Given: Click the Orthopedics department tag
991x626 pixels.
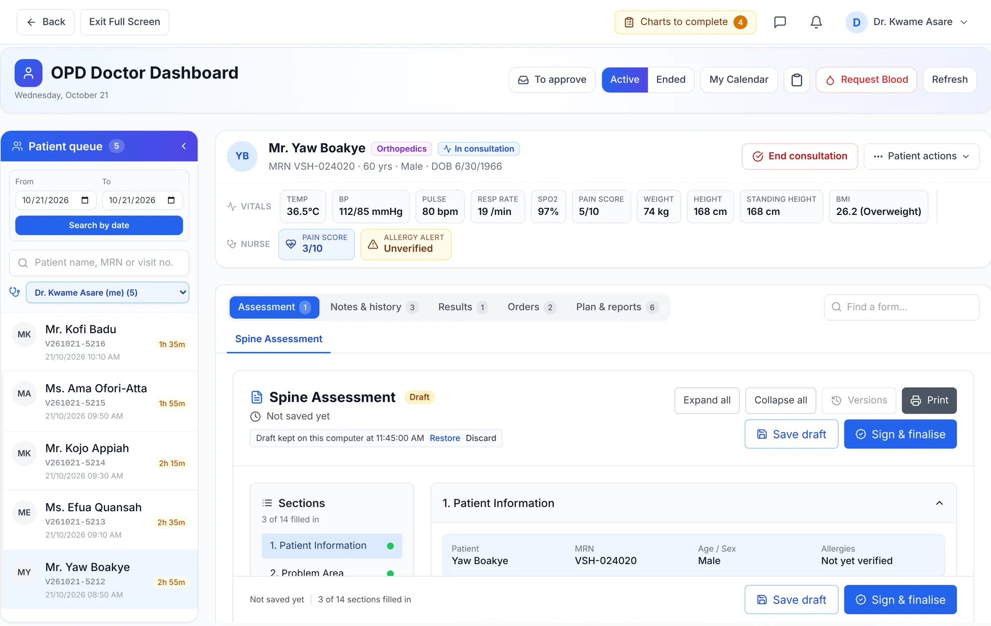Looking at the screenshot, I should [x=401, y=149].
